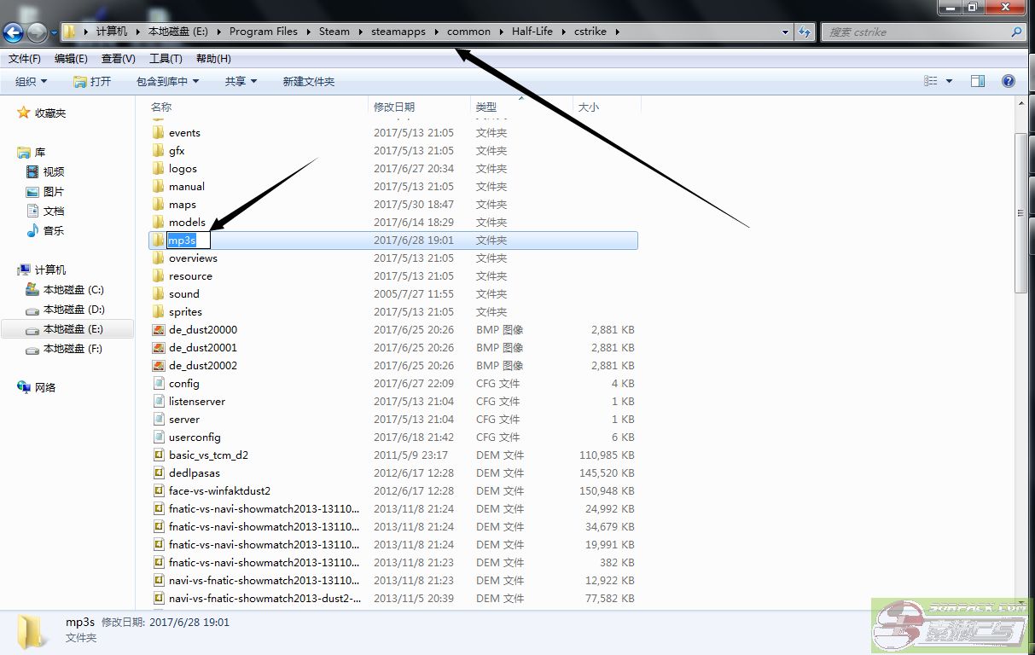Expand the 组织 dropdown menu
The height and width of the screenshot is (655, 1035).
pos(32,81)
